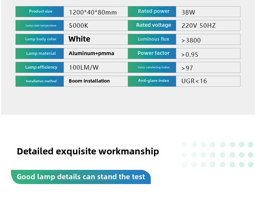
Task: Select the 'Installation method' label cell
Action: (39, 81)
